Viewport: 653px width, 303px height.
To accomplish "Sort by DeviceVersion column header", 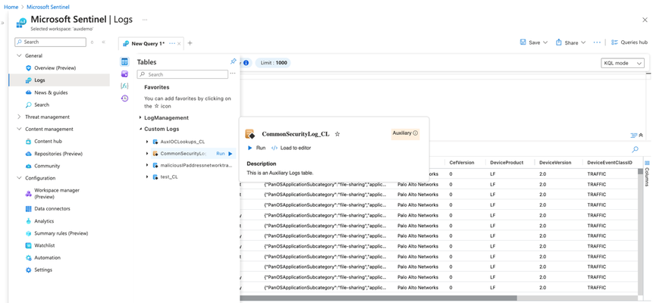I will (x=555, y=162).
